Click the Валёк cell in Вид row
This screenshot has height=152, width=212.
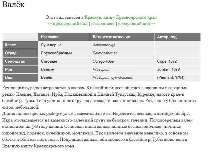coord(64,78)
